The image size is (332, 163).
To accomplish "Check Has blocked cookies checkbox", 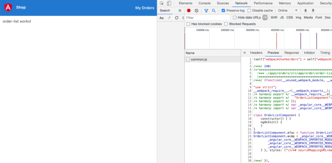I will 188,24.
